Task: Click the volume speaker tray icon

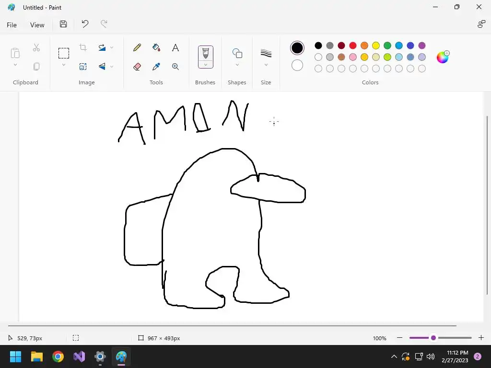Action: coord(431,356)
